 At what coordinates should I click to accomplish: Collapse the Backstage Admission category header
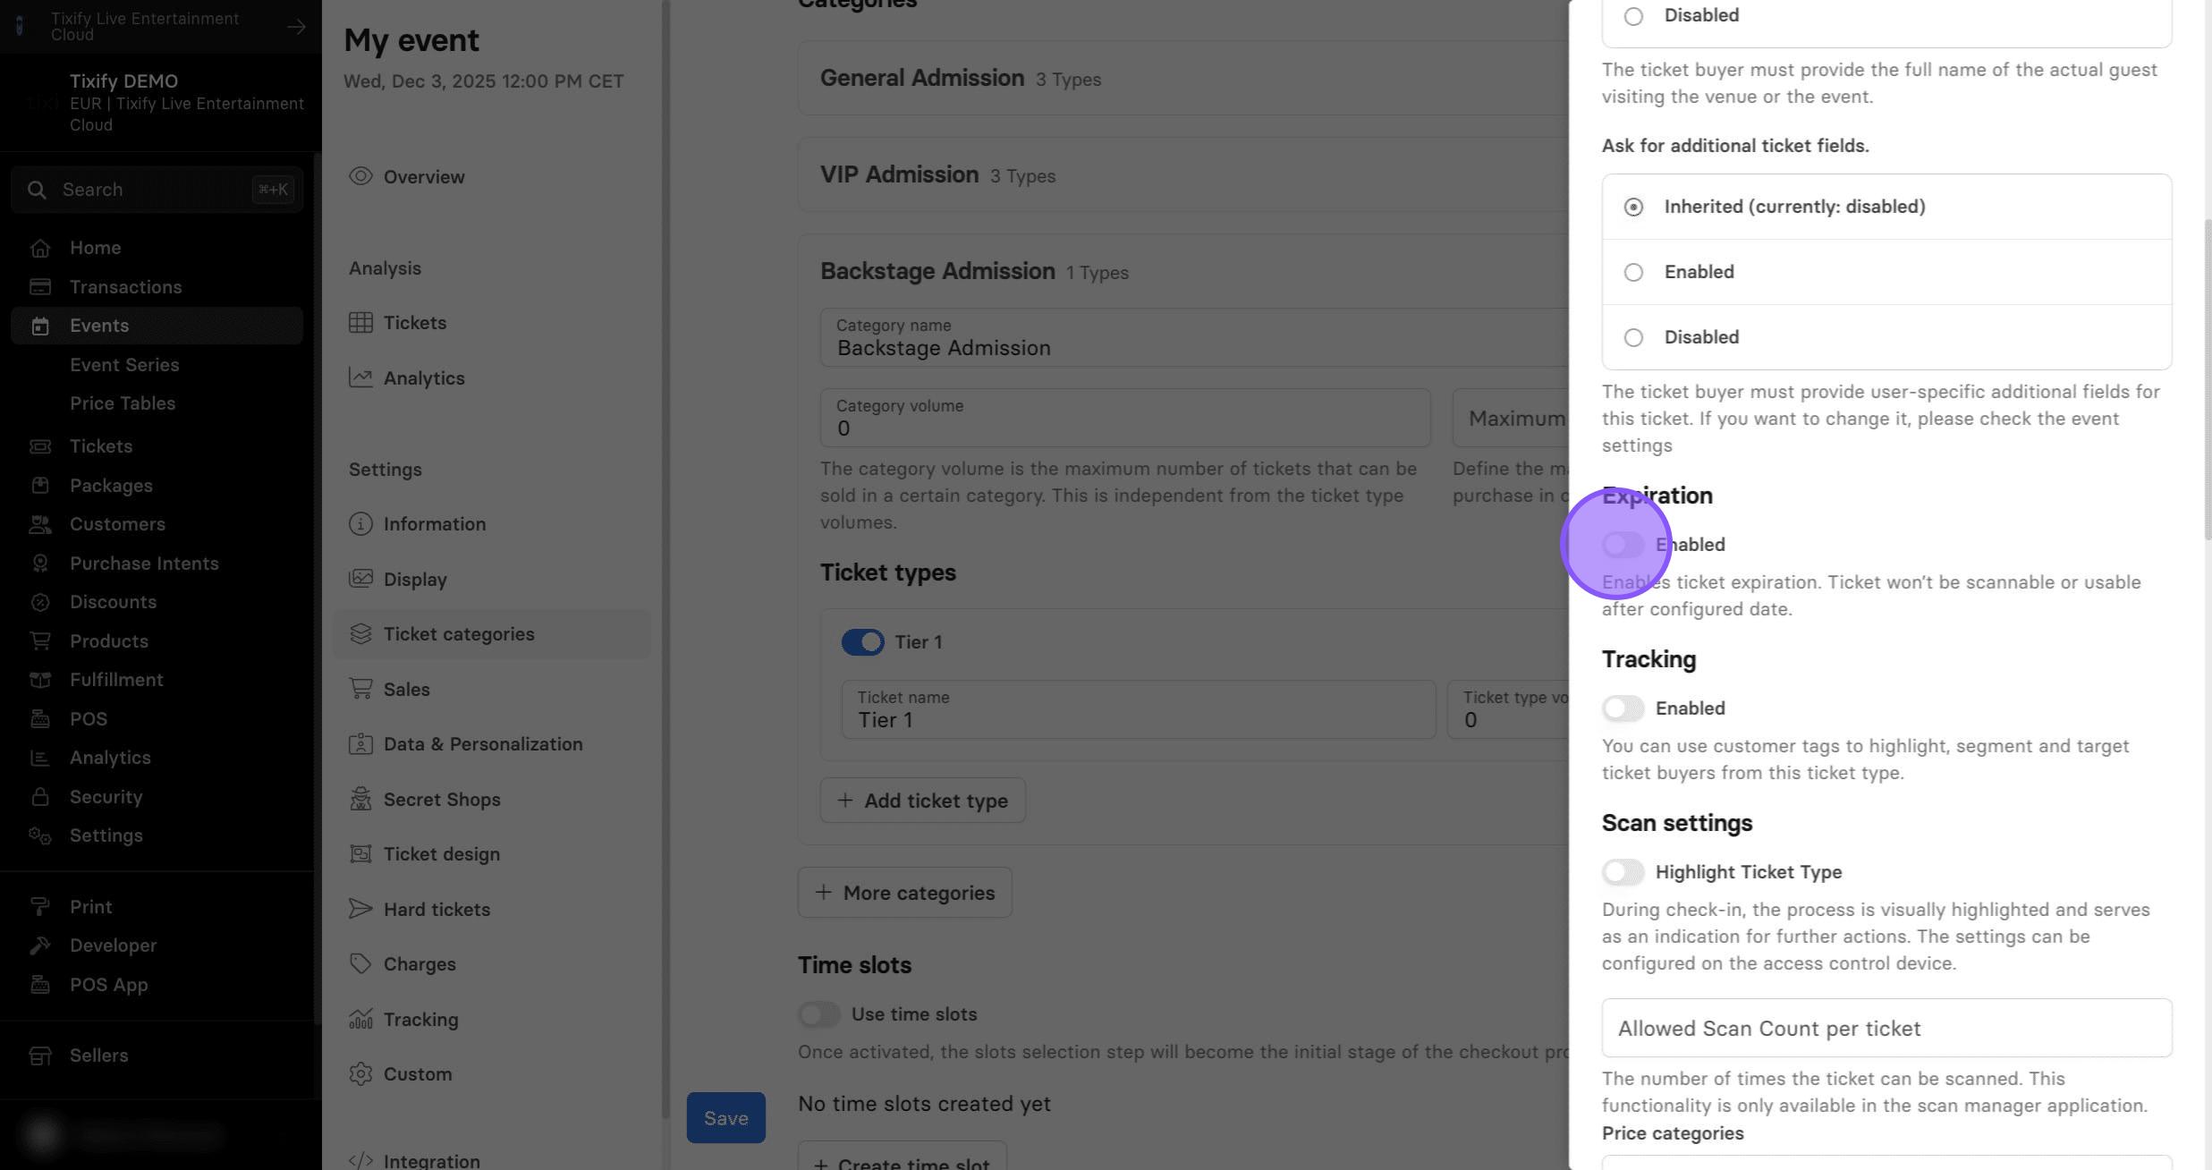1182,271
